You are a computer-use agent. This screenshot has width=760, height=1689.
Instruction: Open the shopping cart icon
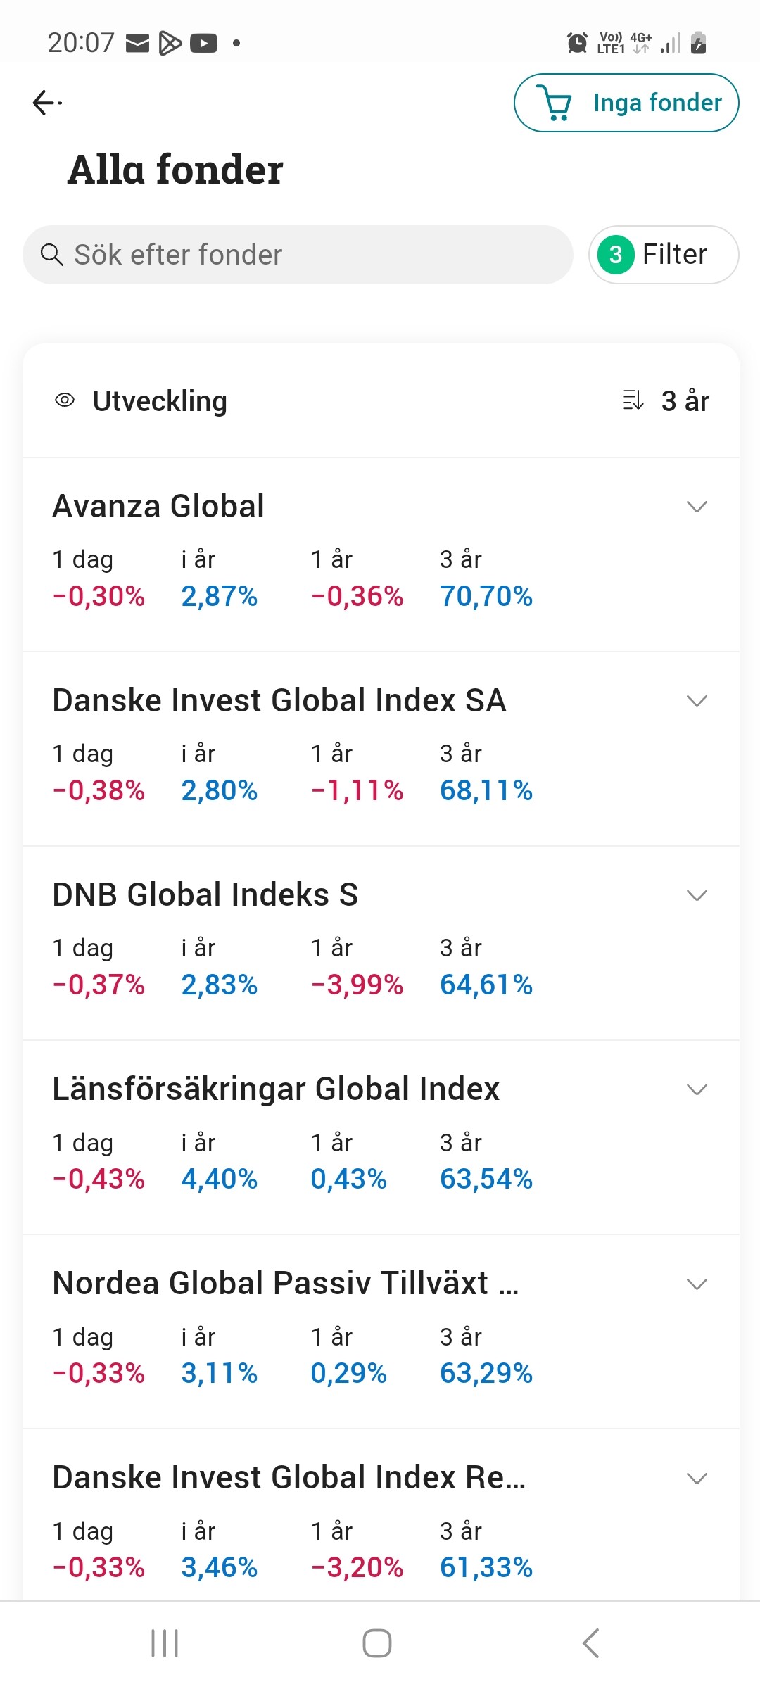coord(557,103)
